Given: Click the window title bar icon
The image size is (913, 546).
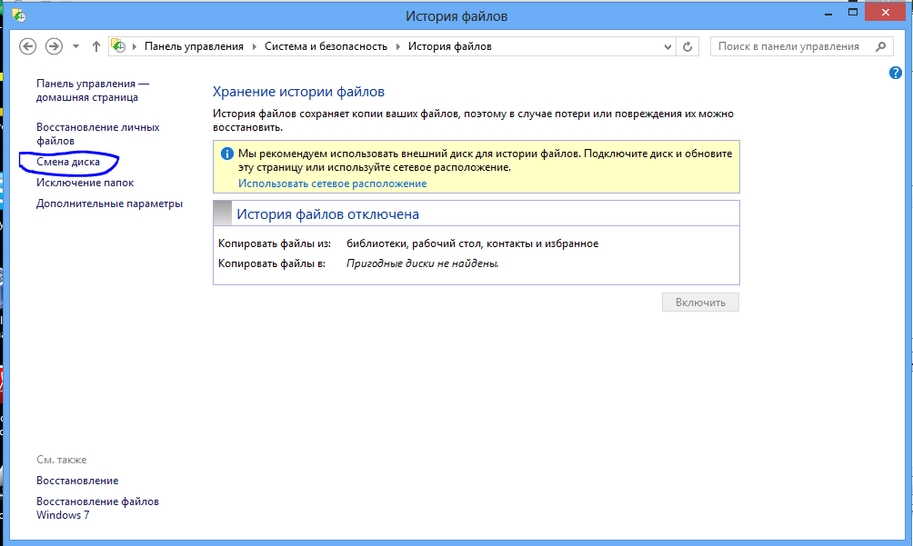Looking at the screenshot, I should [18, 15].
